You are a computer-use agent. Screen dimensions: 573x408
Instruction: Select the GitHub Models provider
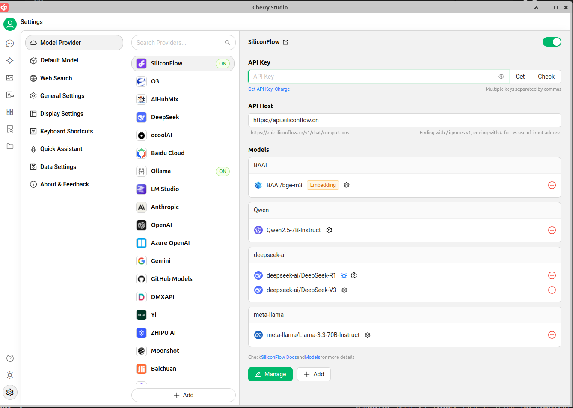coord(183,279)
